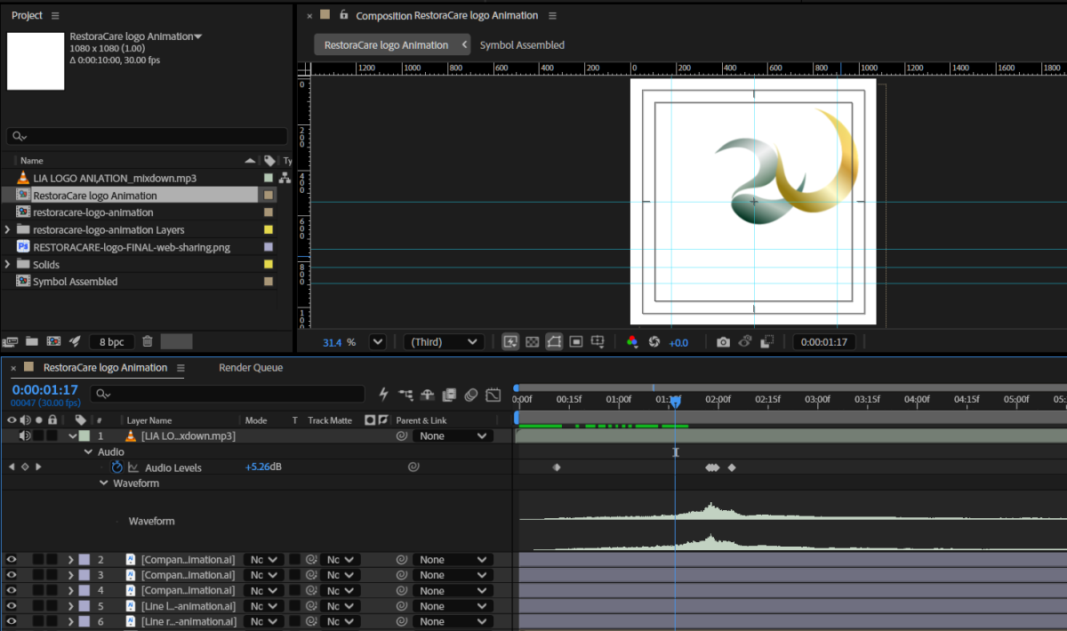The width and height of the screenshot is (1067, 631).
Task: Click the new composition icon in Project panel
Action: pos(53,341)
